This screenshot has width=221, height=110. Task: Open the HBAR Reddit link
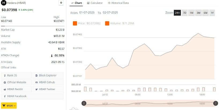coord(16,89)
